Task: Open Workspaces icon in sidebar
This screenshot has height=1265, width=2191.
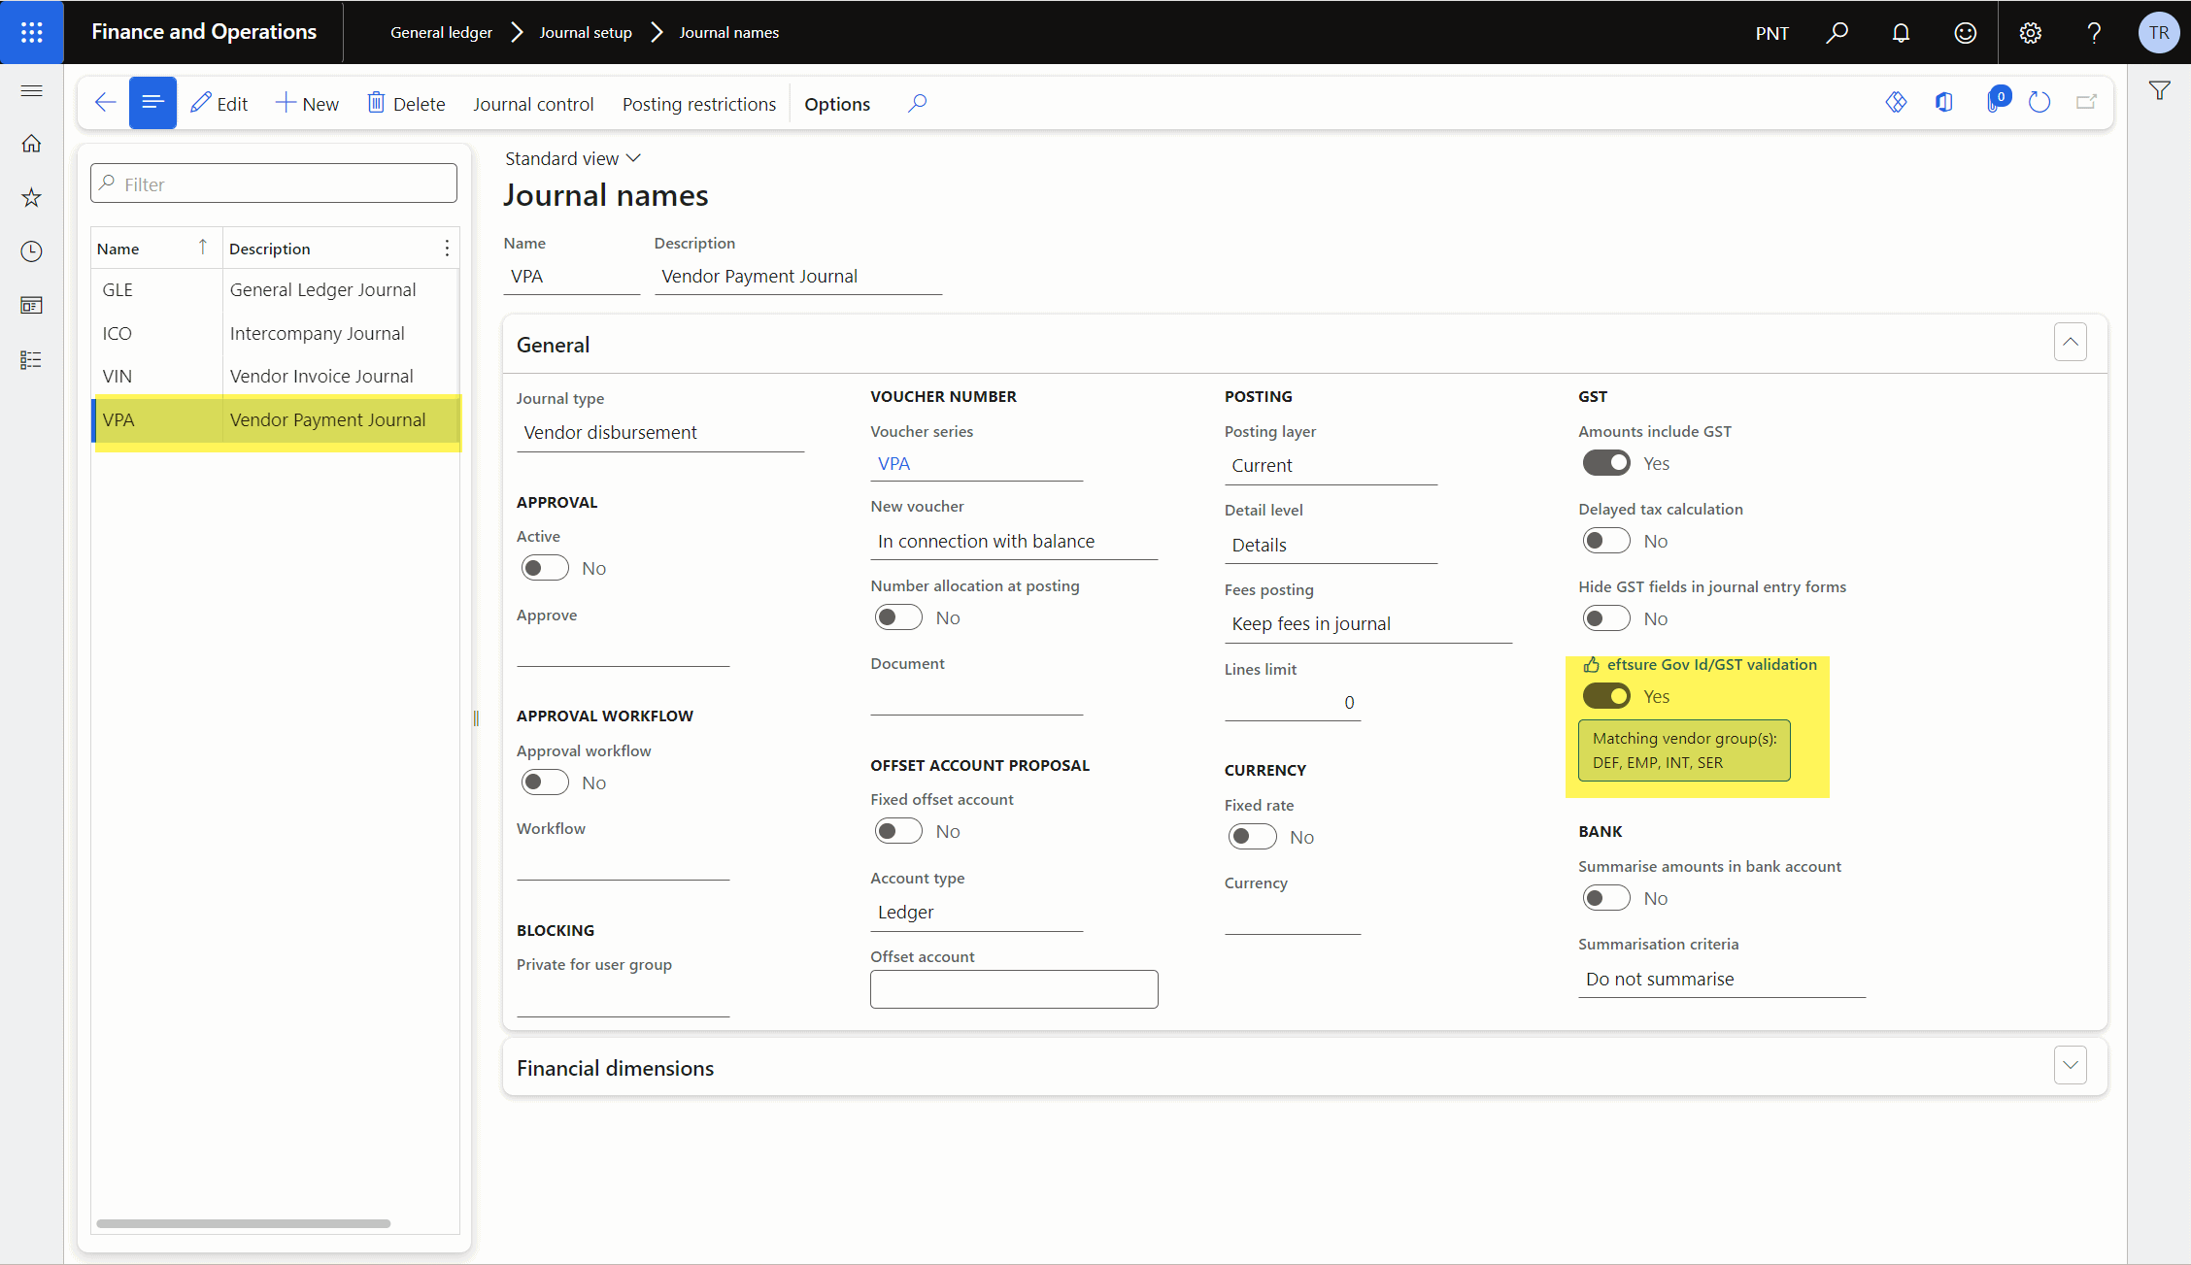Action: (32, 306)
